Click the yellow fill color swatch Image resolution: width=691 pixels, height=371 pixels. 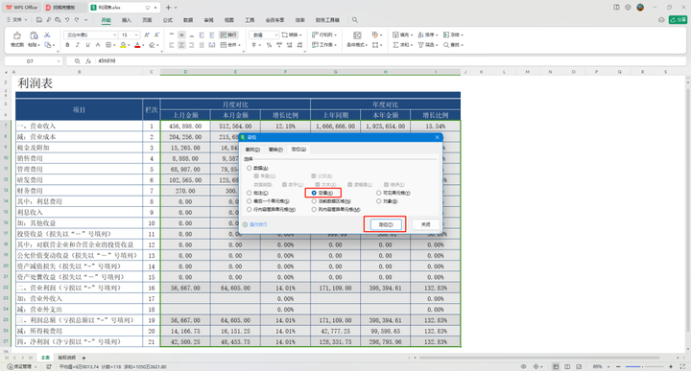(x=123, y=45)
